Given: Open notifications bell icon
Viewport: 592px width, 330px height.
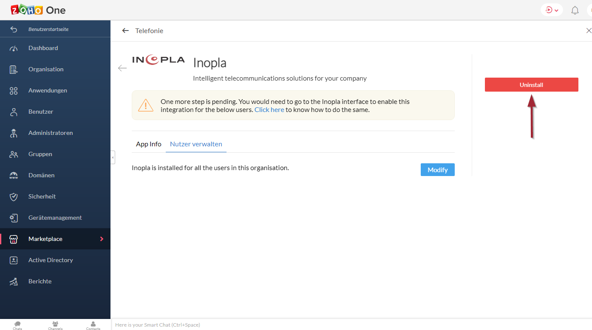Looking at the screenshot, I should point(575,10).
